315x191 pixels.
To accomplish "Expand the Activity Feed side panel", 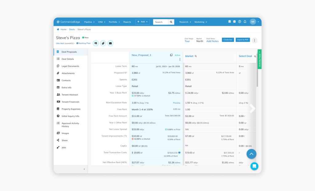I will click(260, 59).
